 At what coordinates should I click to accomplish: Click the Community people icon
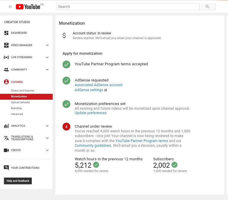click(6, 69)
